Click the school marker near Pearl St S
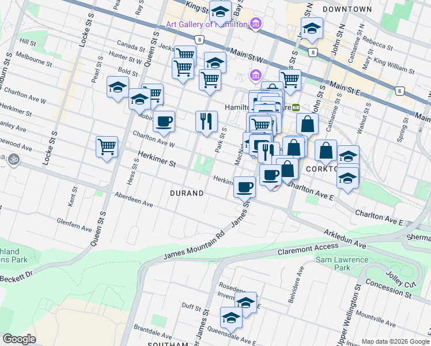431x346 pixels. (118, 88)
